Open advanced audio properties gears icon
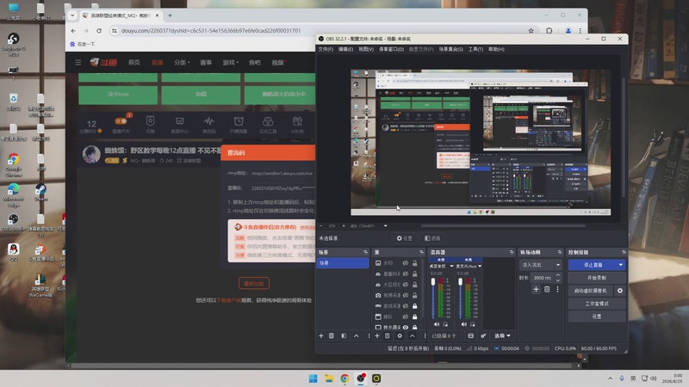Image resolution: width=689 pixels, height=387 pixels. pyautogui.click(x=483, y=335)
